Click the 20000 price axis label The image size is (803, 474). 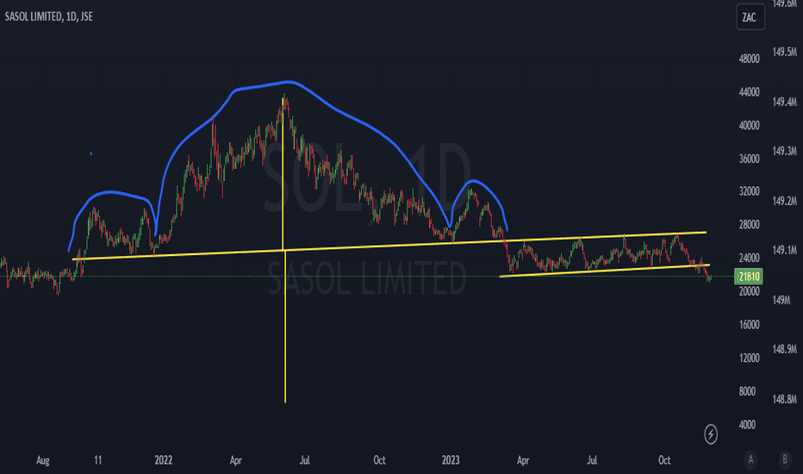pyautogui.click(x=750, y=291)
